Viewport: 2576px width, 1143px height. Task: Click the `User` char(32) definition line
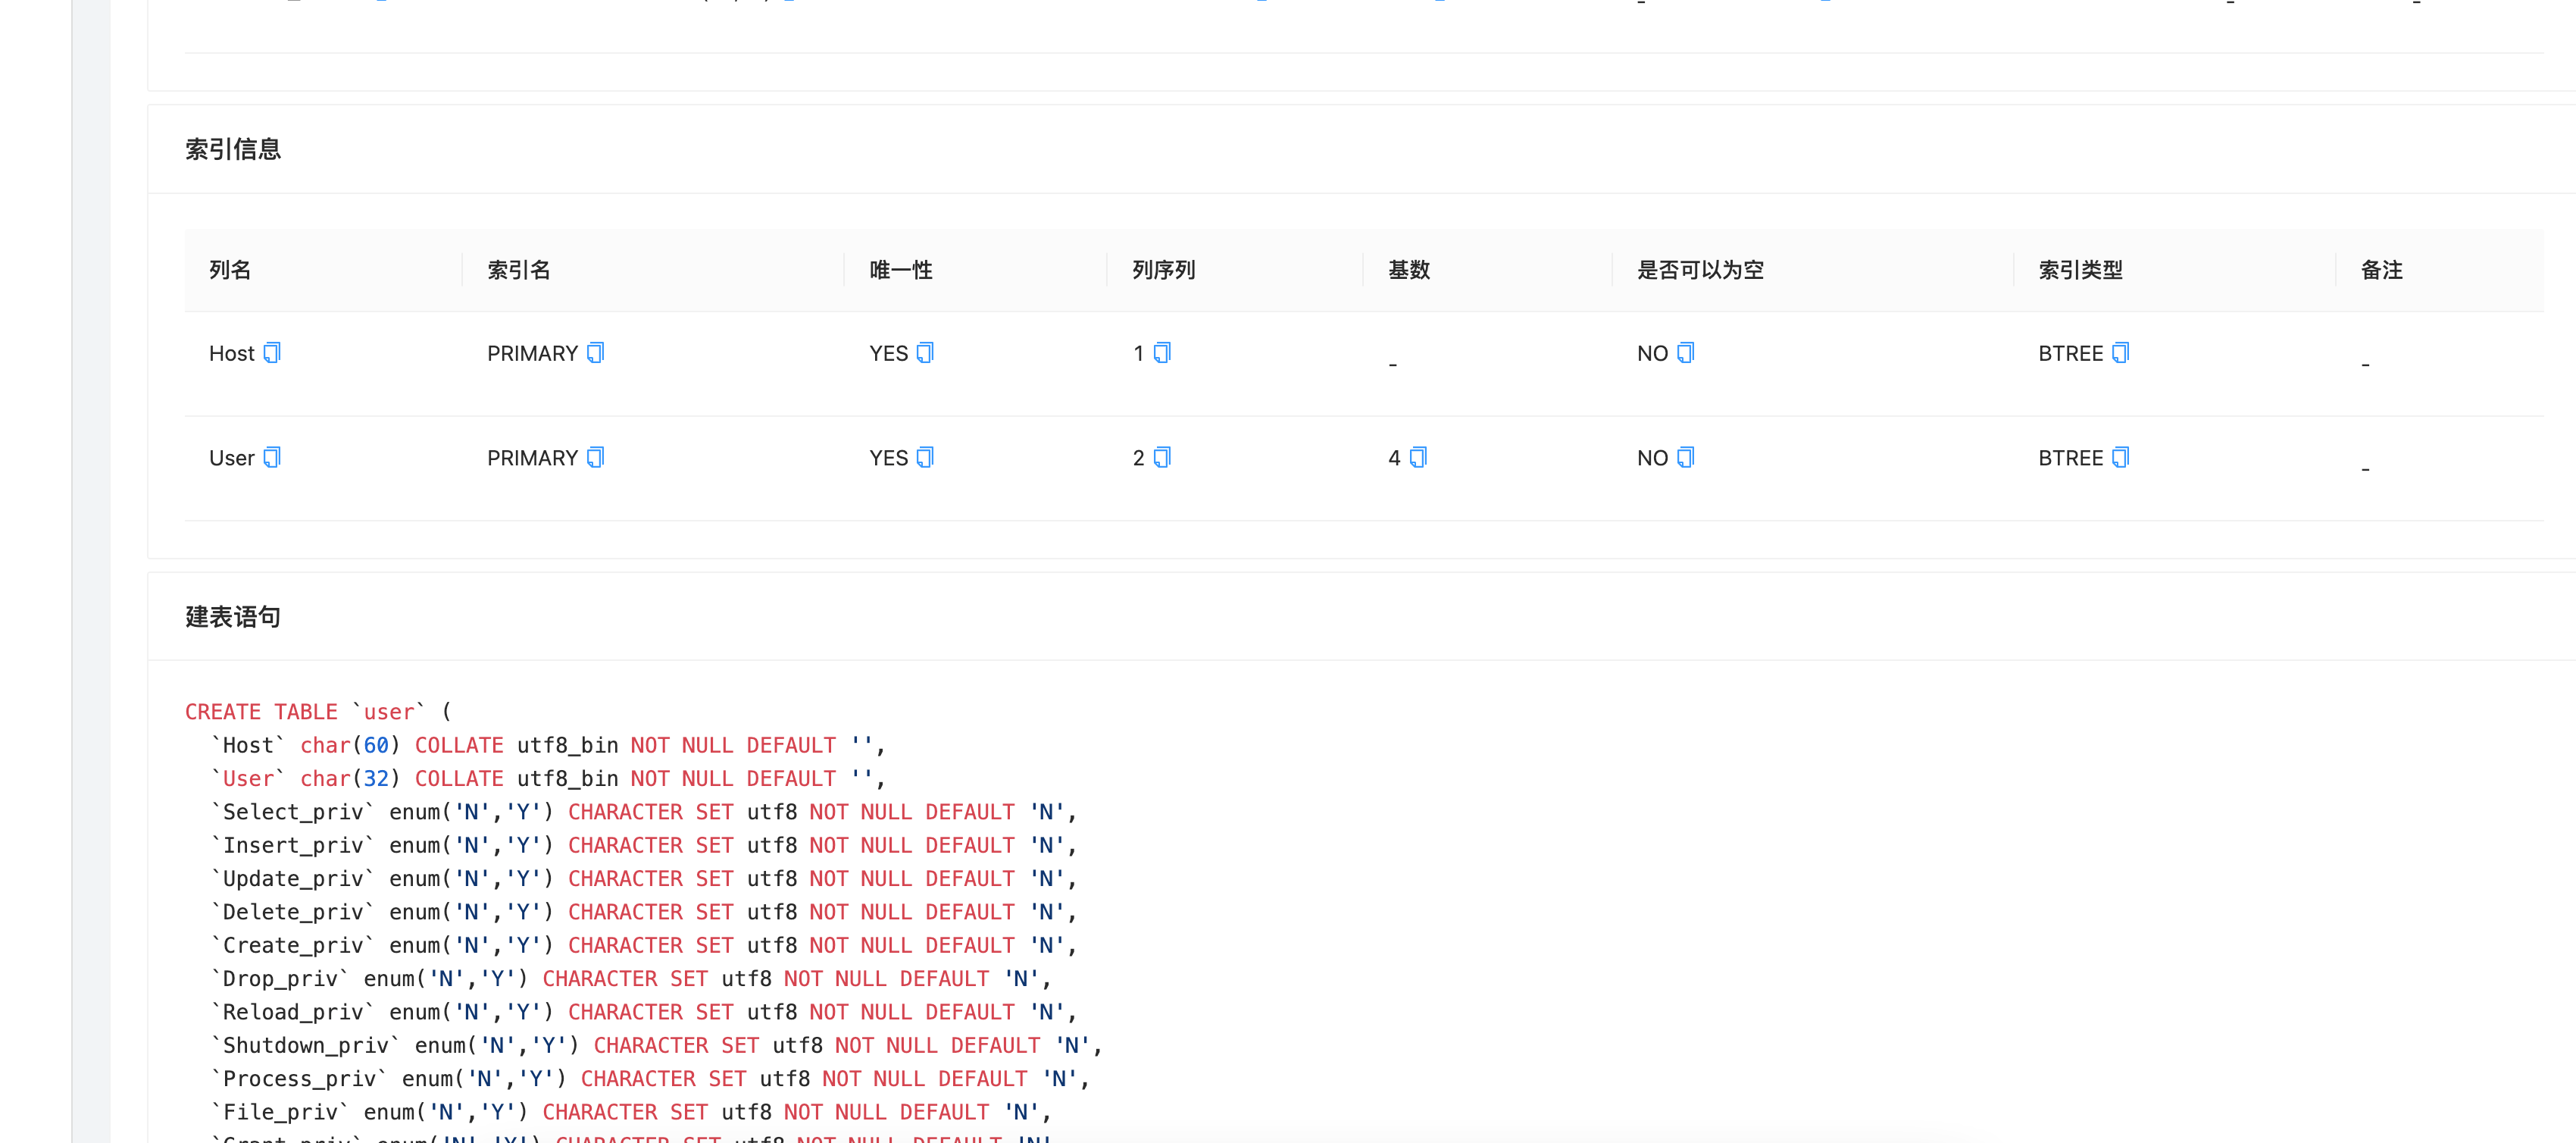(x=548, y=778)
